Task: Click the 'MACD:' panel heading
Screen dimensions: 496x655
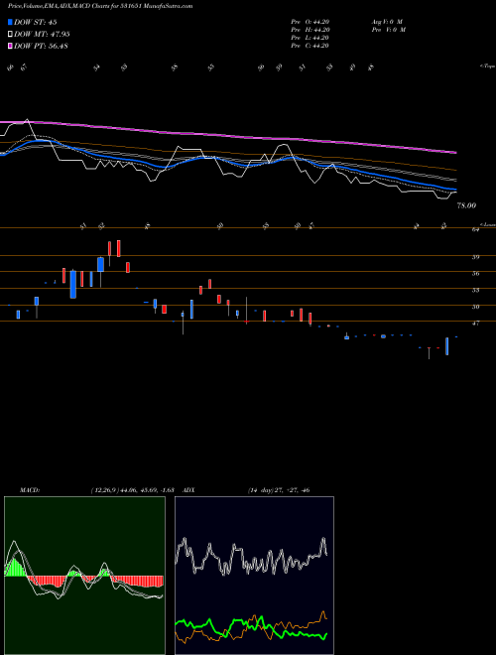Action: pyautogui.click(x=30, y=490)
